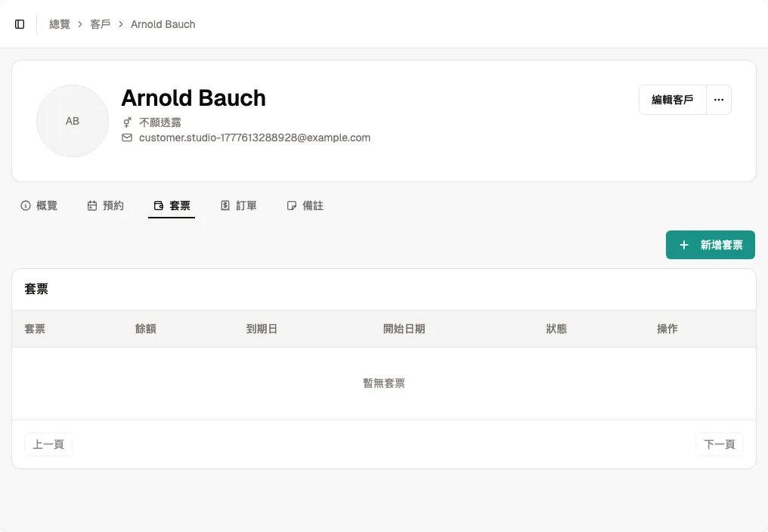Click the 編輯客戶 button
This screenshot has width=768, height=532.
[673, 100]
